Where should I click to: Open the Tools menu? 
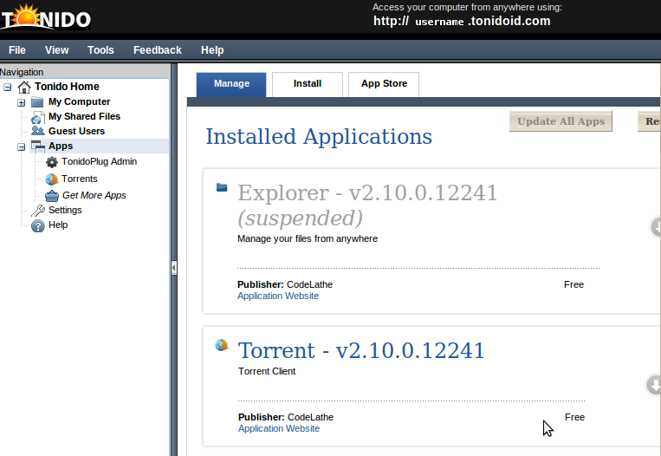100,50
